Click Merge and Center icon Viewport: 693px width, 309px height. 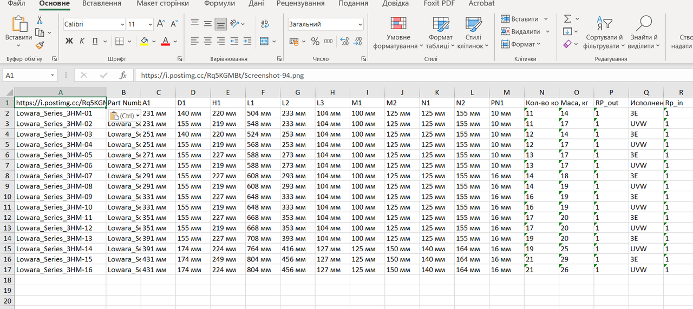(264, 41)
